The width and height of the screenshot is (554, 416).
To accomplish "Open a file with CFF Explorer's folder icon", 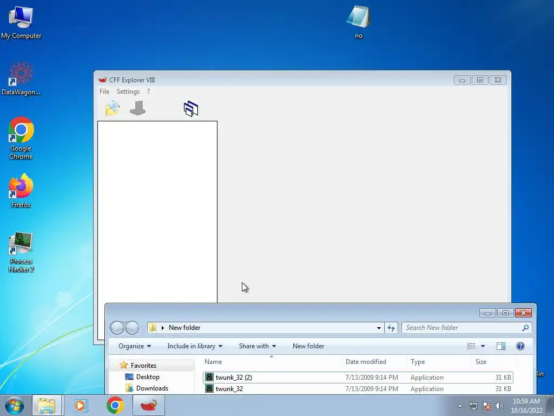I will (x=113, y=108).
